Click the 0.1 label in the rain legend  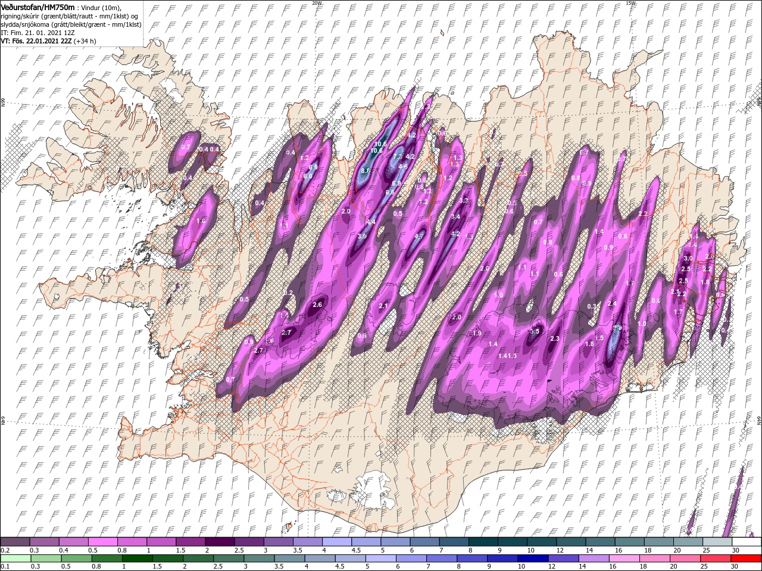click(x=4, y=566)
